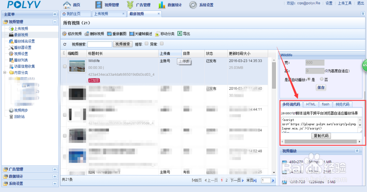Open 回收站 in the sidebar

pyautogui.click(x=19, y=116)
